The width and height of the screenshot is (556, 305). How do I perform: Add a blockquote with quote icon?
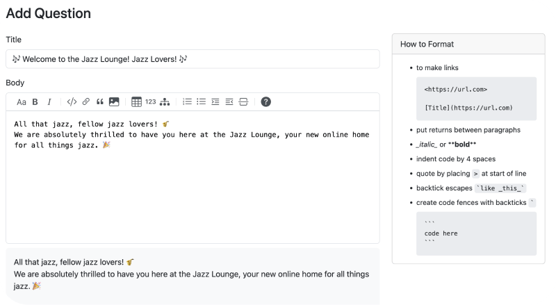100,101
